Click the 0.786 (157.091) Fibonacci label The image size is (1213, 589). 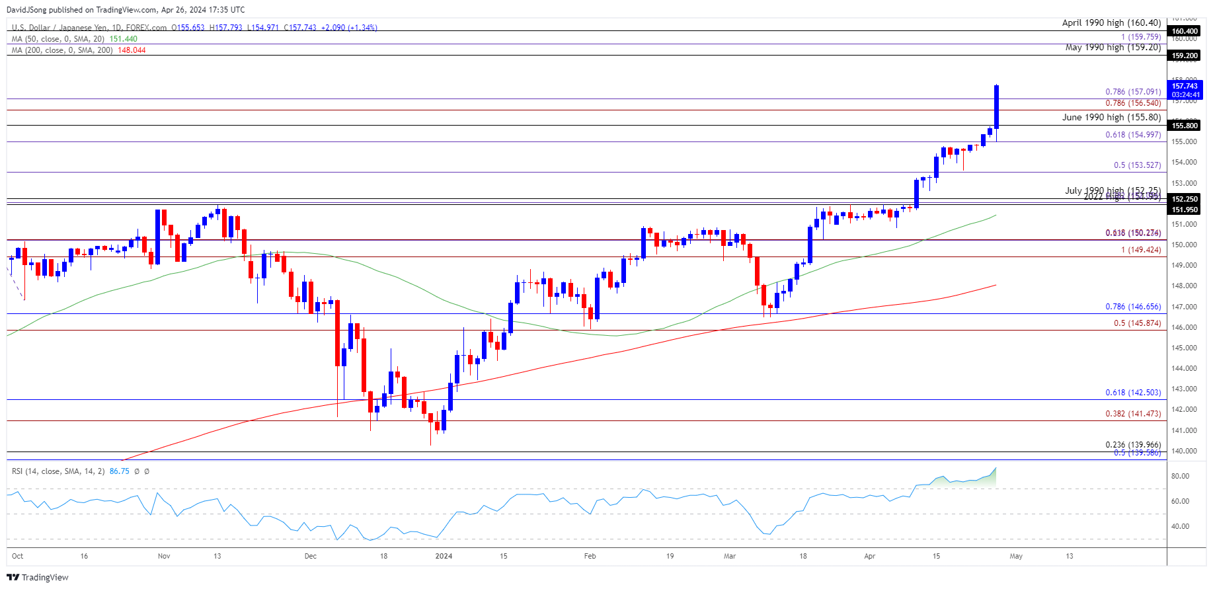coord(1133,93)
